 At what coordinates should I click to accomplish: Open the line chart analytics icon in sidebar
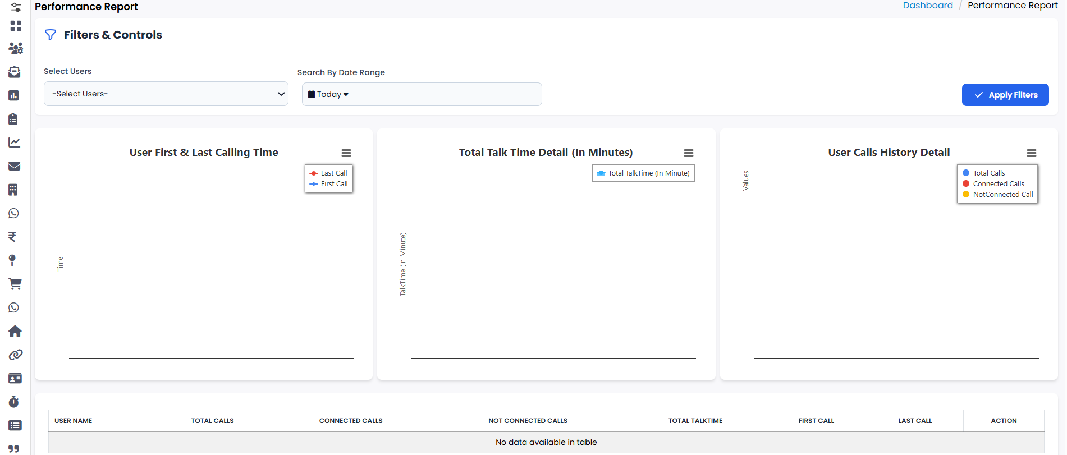point(15,143)
